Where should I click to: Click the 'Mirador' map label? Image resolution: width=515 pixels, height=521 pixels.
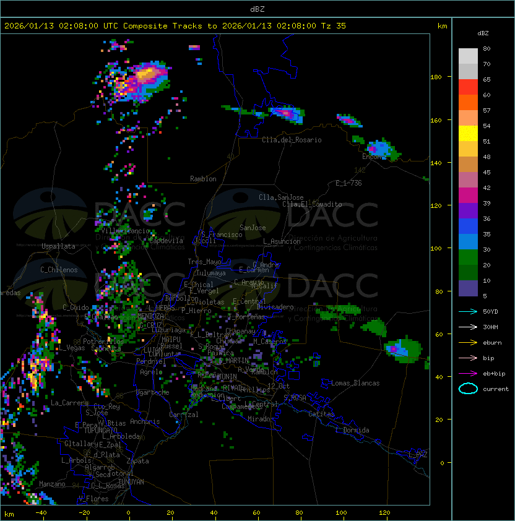261,419
